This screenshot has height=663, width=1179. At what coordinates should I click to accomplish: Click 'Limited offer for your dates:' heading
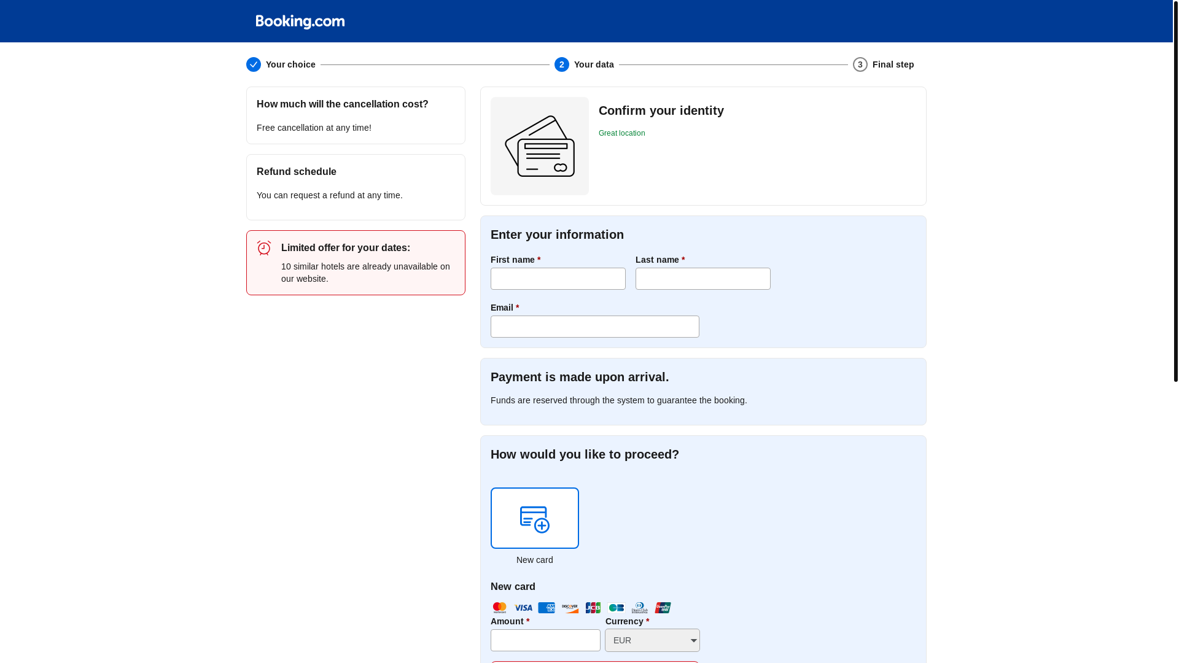coord(346,248)
